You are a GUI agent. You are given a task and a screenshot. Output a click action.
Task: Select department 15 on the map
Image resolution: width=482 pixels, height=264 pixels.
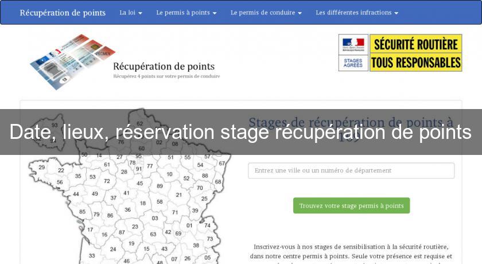pyautogui.click(x=147, y=249)
